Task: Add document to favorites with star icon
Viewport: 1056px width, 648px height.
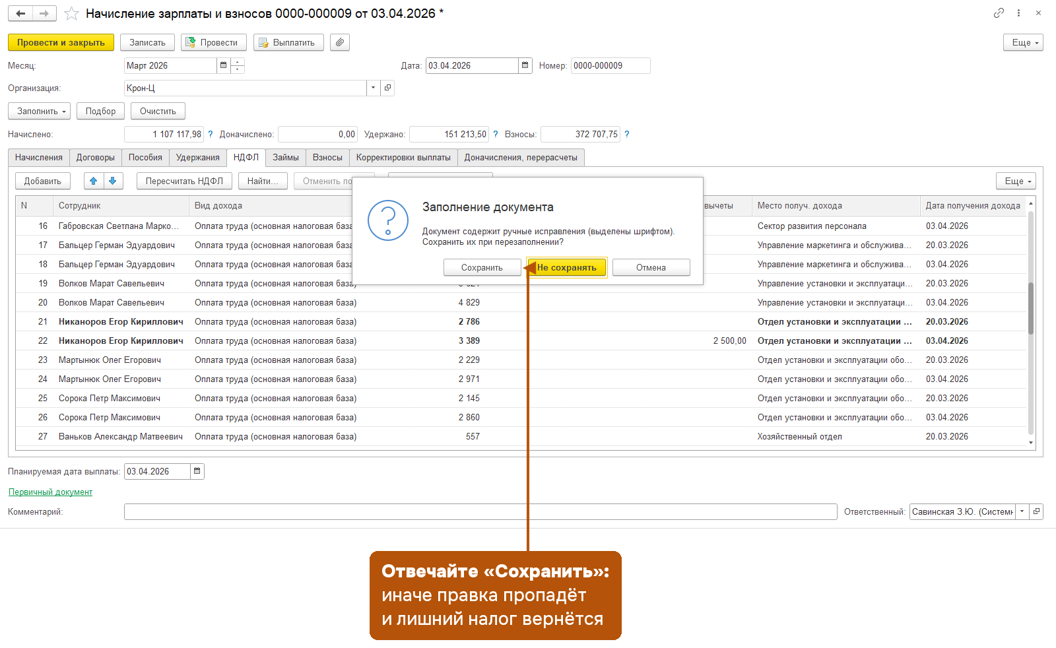Action: tap(71, 13)
